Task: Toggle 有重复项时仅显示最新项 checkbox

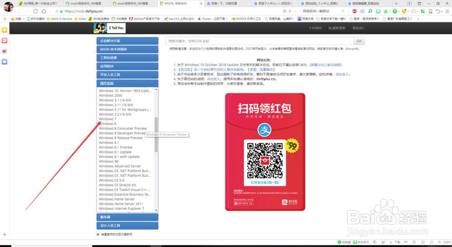Action: tap(98, 234)
